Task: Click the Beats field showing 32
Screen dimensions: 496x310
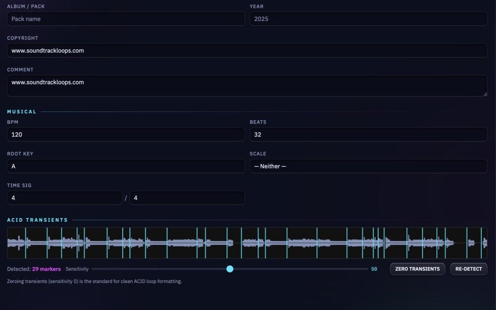Action: coord(368,134)
